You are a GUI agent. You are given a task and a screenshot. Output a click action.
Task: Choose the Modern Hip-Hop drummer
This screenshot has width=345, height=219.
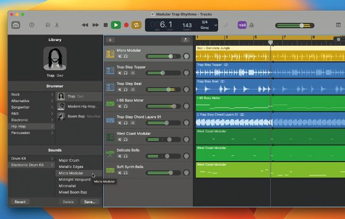tap(79, 106)
